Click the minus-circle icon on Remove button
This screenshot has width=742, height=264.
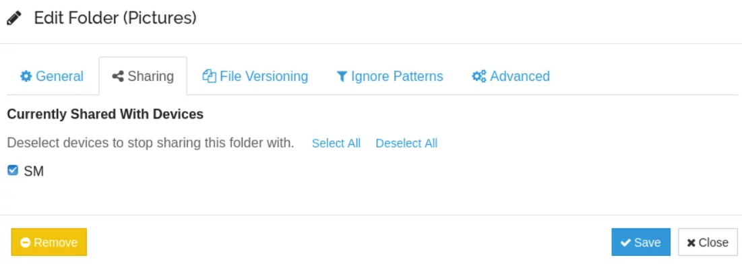[x=26, y=242]
